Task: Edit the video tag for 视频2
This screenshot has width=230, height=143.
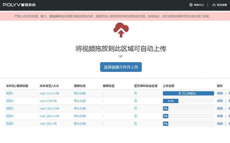Action: point(104,101)
